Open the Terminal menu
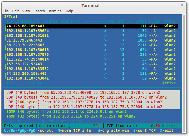This screenshot has height=136, width=189. pyautogui.click(x=55, y=11)
